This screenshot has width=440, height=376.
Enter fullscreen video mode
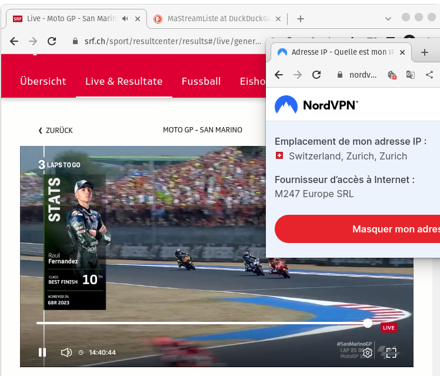[x=391, y=352]
